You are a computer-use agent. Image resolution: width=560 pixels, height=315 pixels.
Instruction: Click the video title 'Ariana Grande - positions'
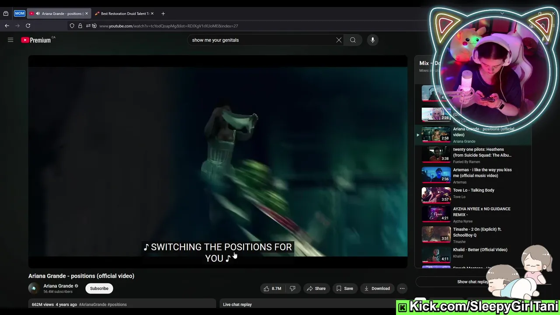tap(81, 276)
